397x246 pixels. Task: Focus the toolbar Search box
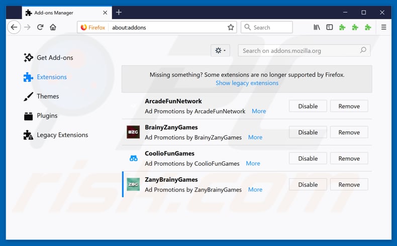267,27
